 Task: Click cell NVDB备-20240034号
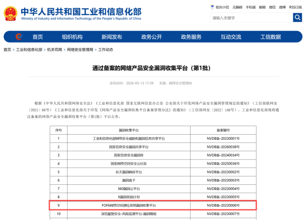[223, 155]
